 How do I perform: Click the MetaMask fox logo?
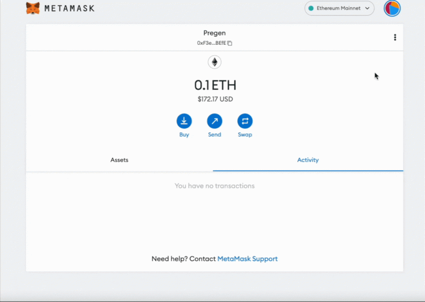(33, 8)
